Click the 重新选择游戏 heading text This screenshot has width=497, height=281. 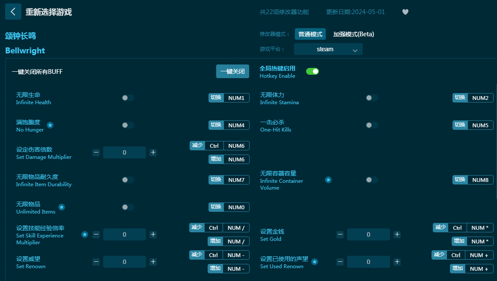click(x=49, y=12)
